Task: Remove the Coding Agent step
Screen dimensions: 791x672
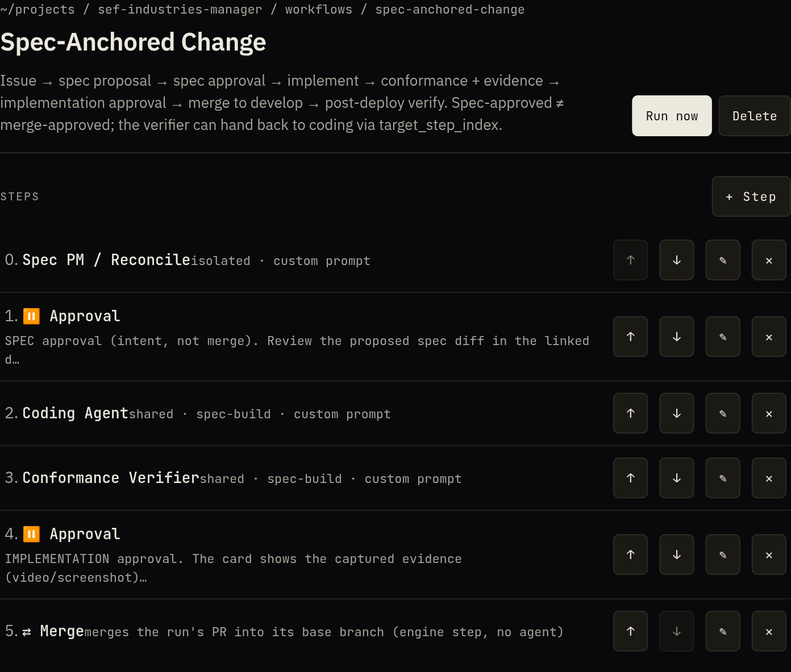Action: tap(769, 413)
